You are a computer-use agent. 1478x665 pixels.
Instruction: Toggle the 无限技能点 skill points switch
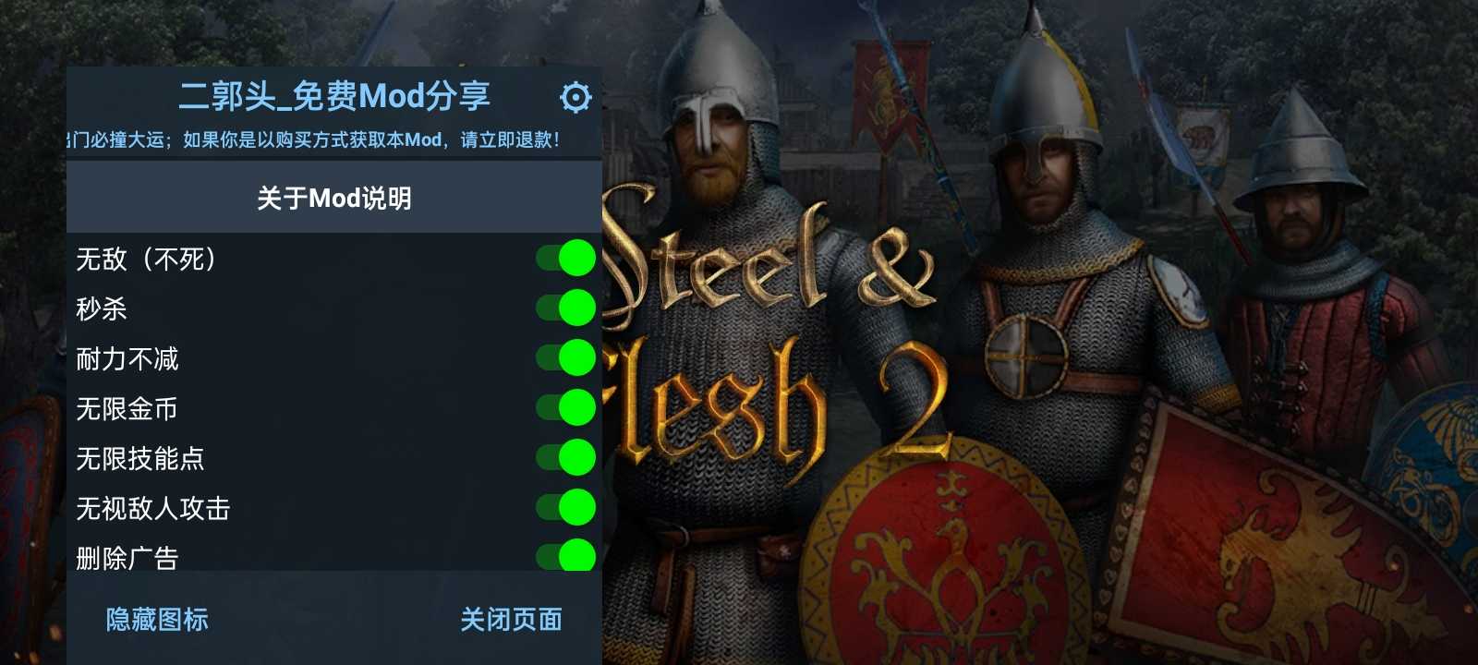point(566,457)
